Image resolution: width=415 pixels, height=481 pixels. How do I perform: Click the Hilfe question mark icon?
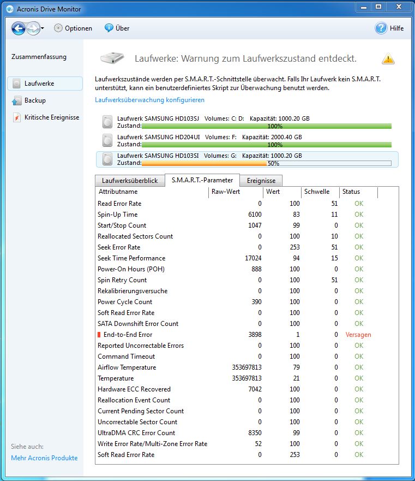click(381, 28)
